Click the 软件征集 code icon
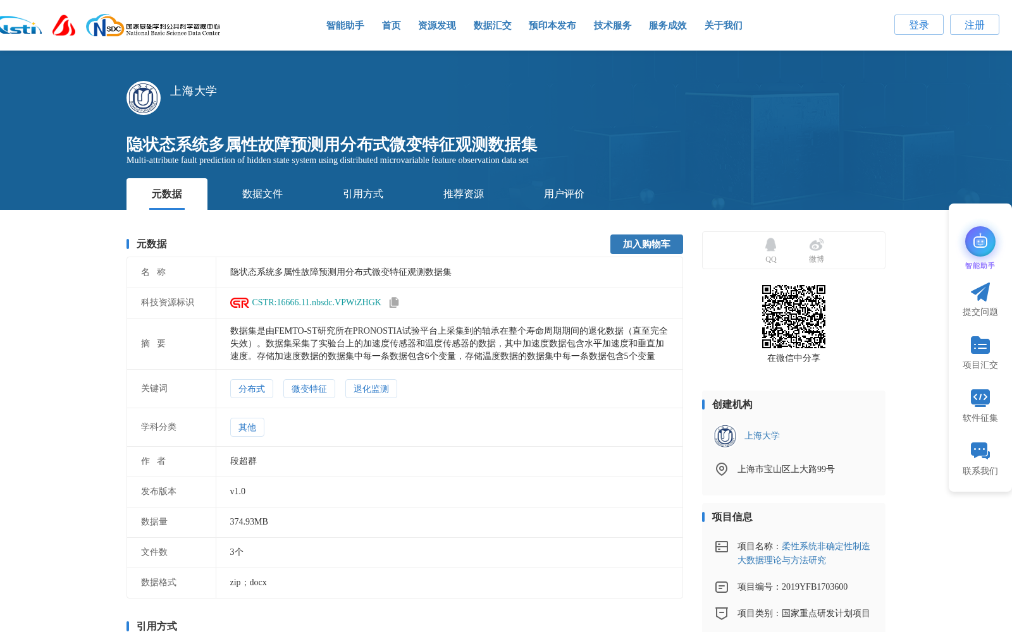 click(980, 398)
